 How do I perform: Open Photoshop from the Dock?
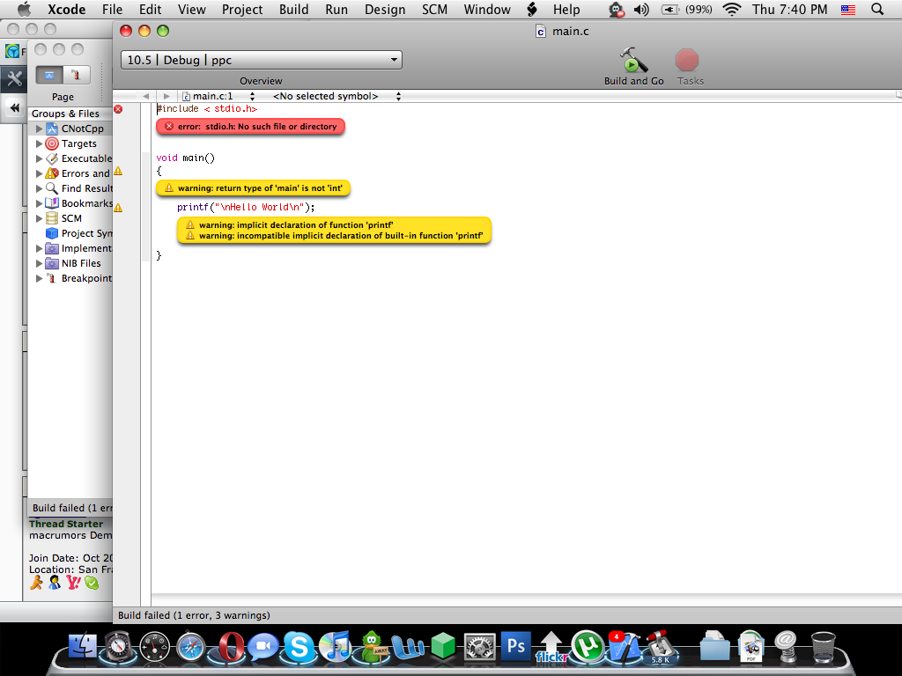click(x=515, y=646)
